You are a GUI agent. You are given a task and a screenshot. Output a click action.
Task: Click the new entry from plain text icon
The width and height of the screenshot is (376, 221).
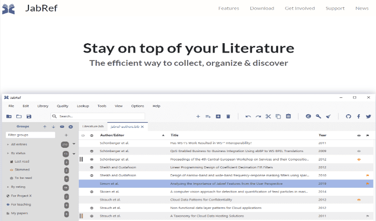coord(208,116)
